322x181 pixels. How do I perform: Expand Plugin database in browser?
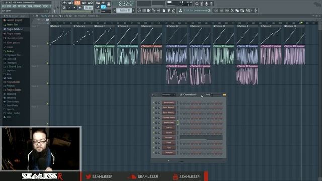click(x=15, y=29)
